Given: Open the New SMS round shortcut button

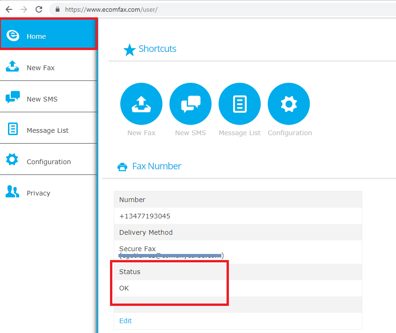Looking at the screenshot, I should [191, 104].
